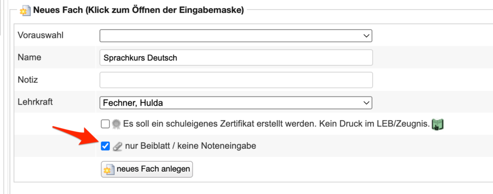
Task: Click the Notiz row label
Action: (x=28, y=79)
